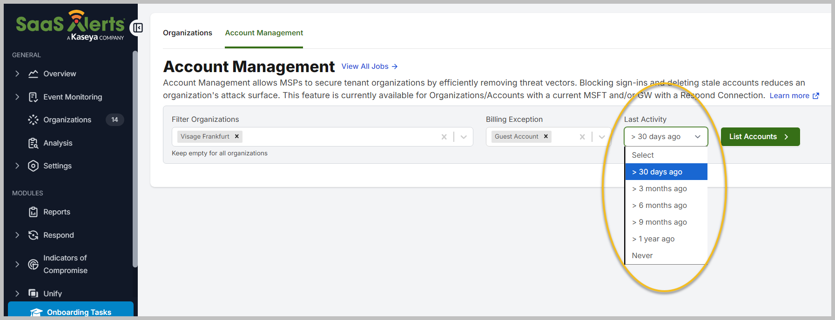Open the Account Management tab
Viewport: 835px width, 320px height.
point(264,33)
